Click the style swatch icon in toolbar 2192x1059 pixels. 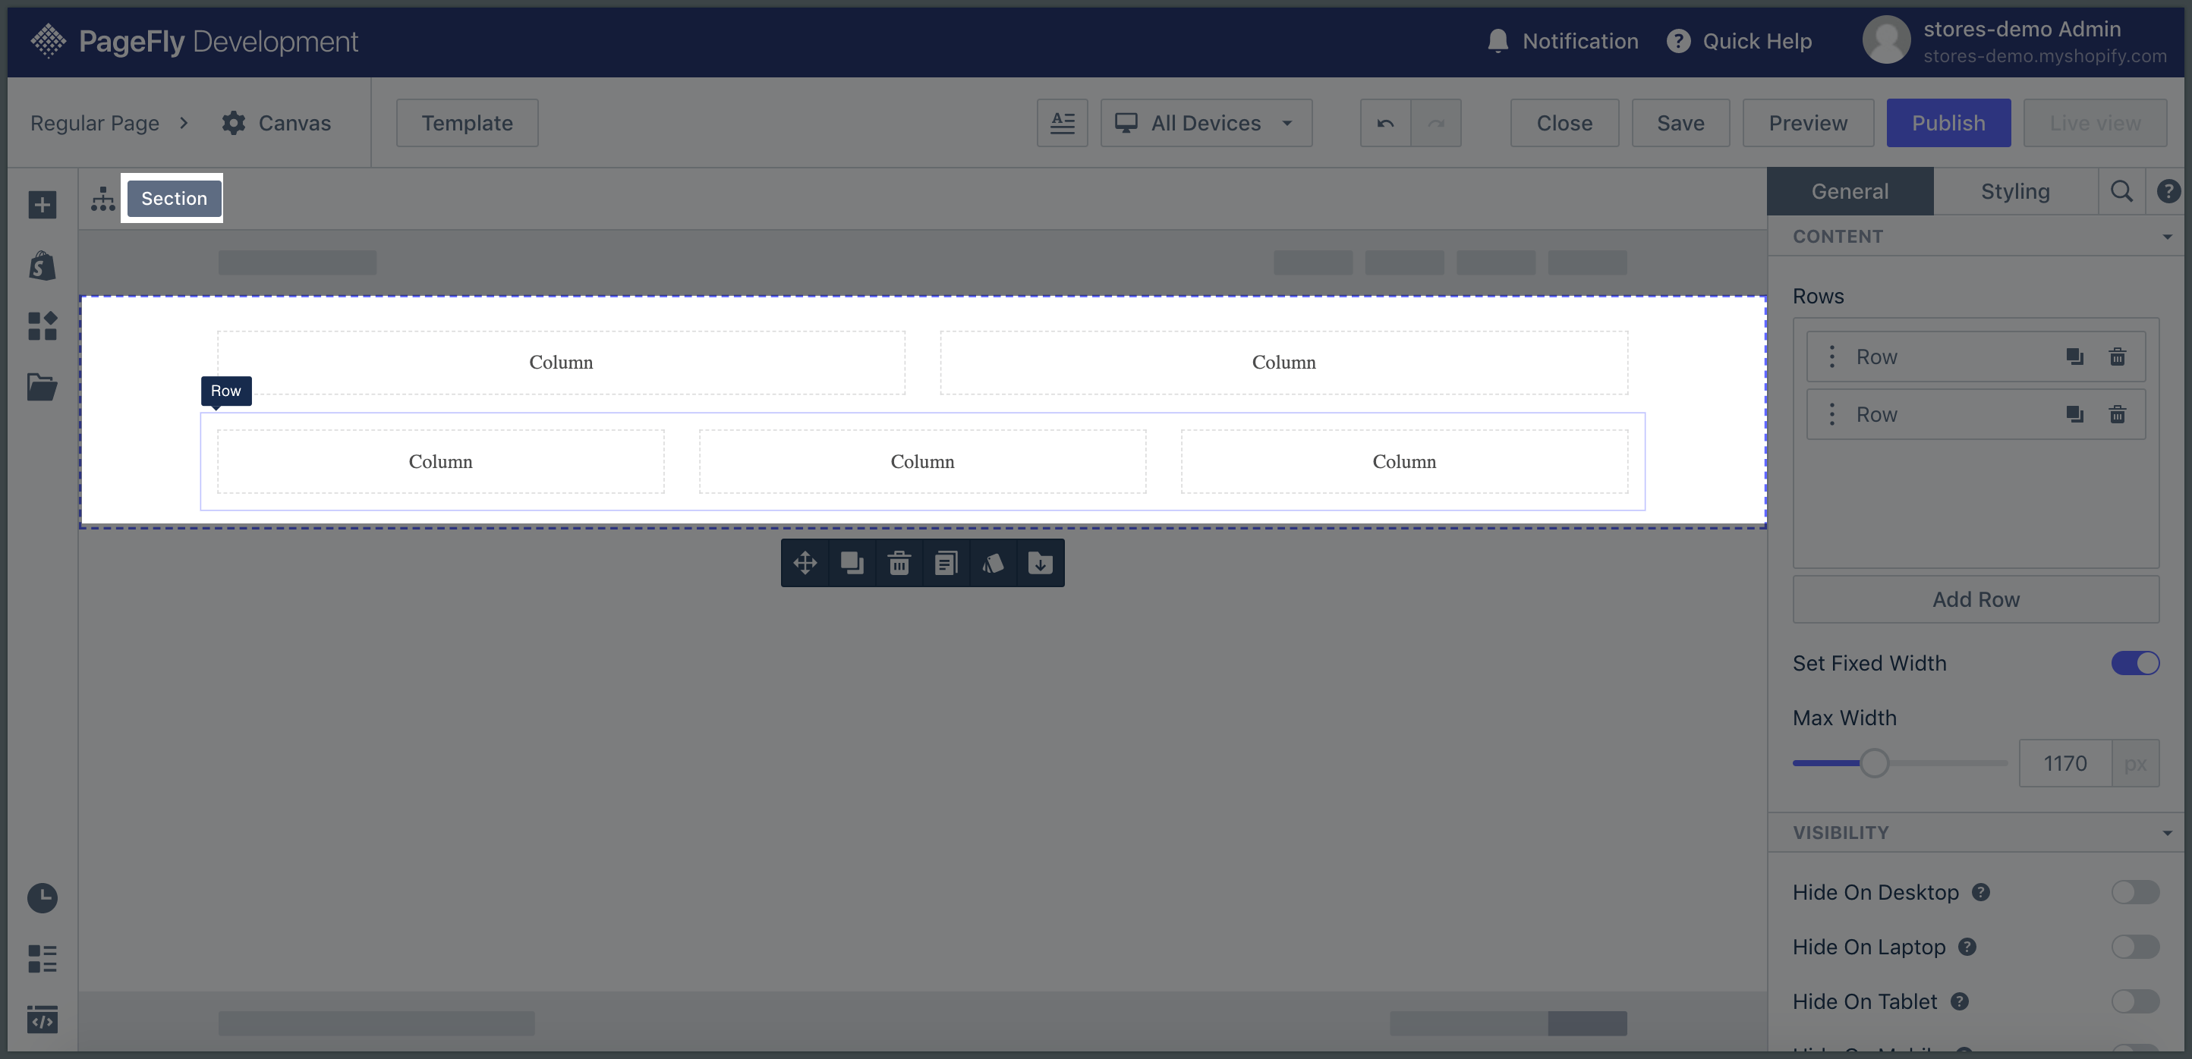[993, 562]
